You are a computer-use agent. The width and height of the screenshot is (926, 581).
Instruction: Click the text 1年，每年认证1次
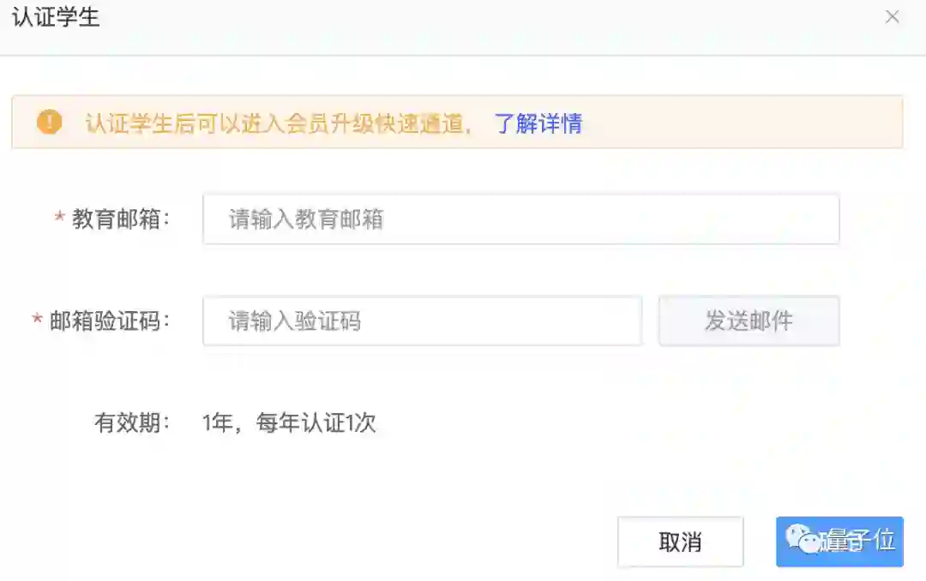tap(289, 422)
